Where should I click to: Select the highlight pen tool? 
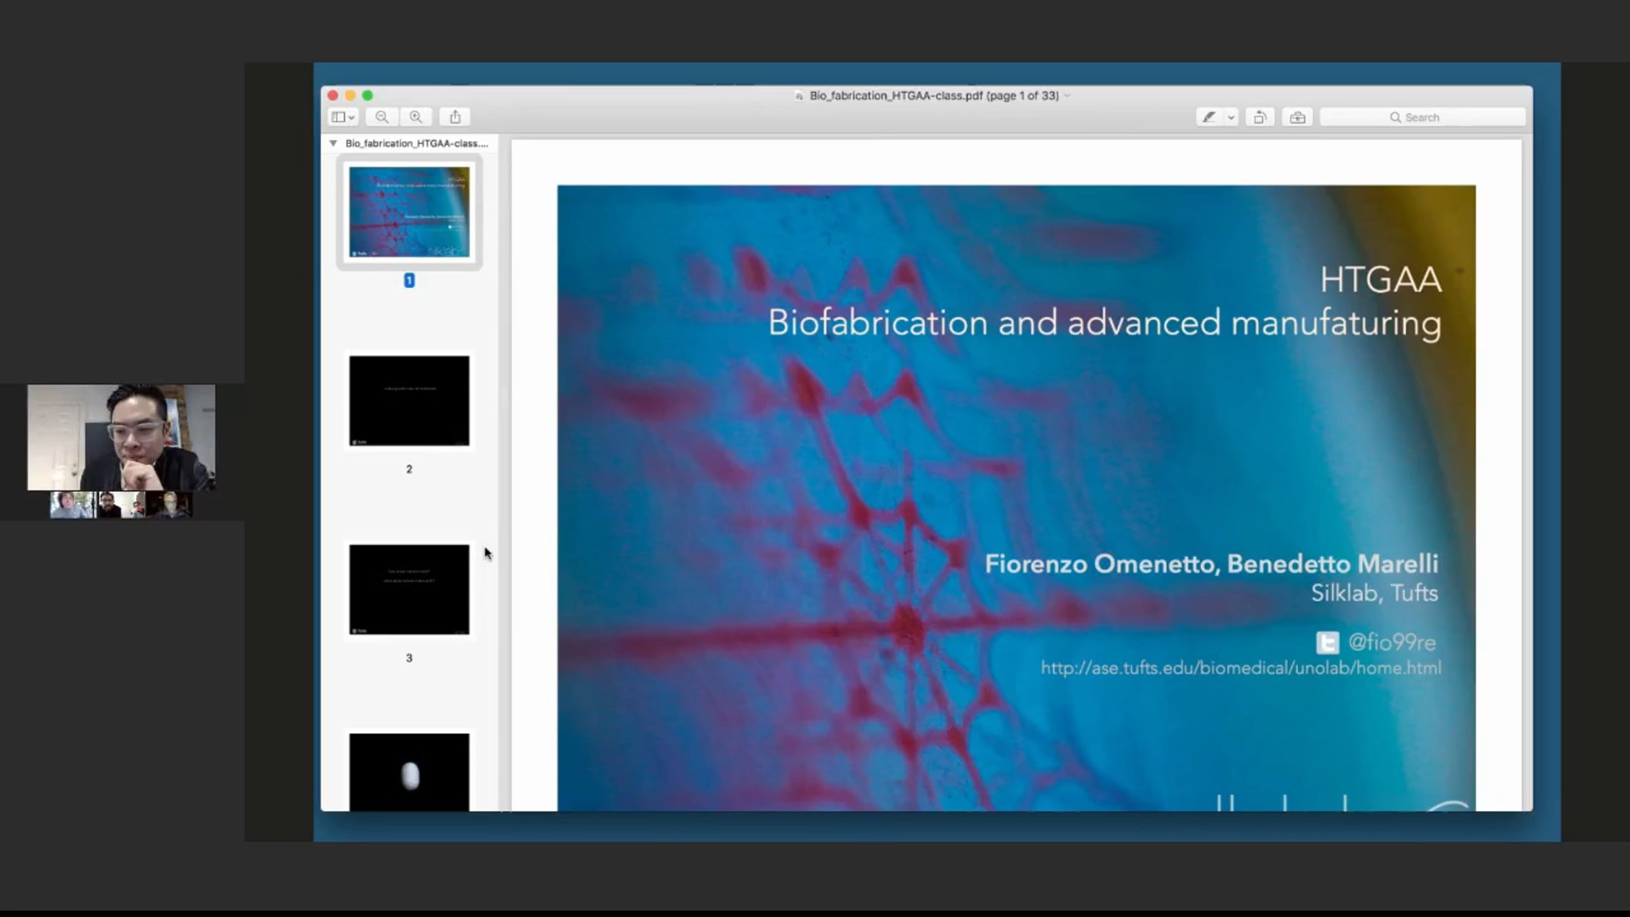click(1210, 117)
